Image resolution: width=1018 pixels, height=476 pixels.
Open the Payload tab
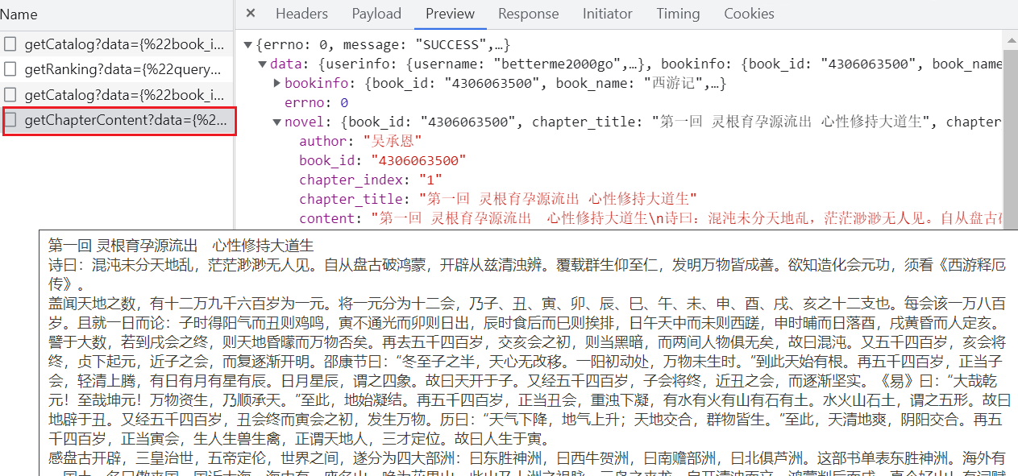[376, 14]
